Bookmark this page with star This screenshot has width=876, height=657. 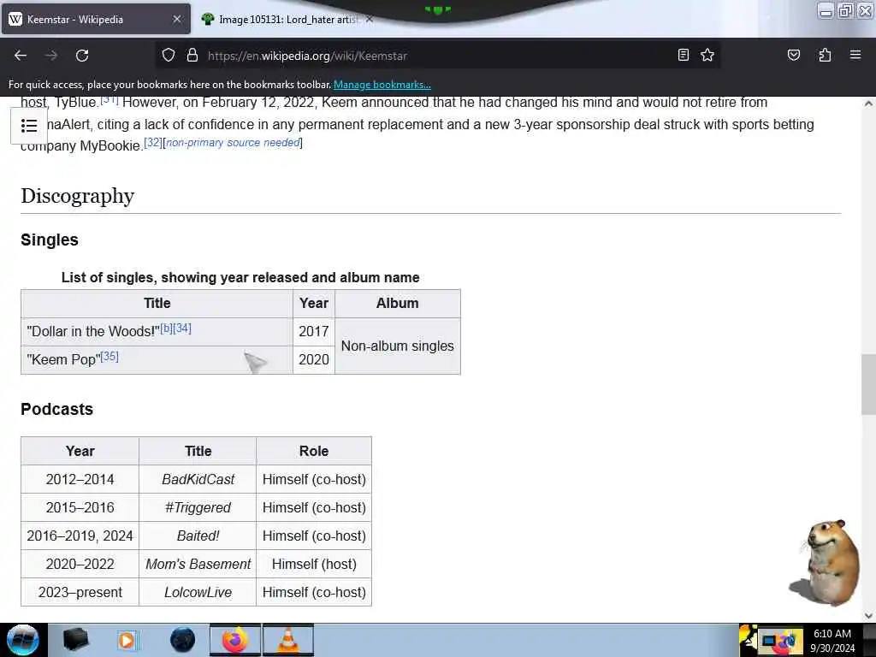(x=707, y=55)
